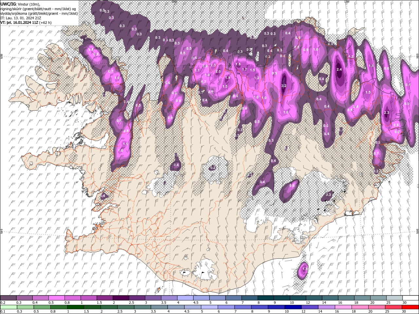Select the 2.3 precipitation value on the map

click(387, 113)
